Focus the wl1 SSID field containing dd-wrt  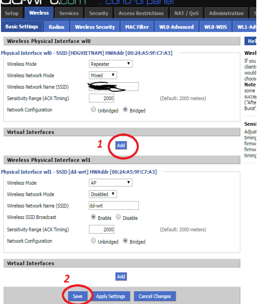pos(114,206)
